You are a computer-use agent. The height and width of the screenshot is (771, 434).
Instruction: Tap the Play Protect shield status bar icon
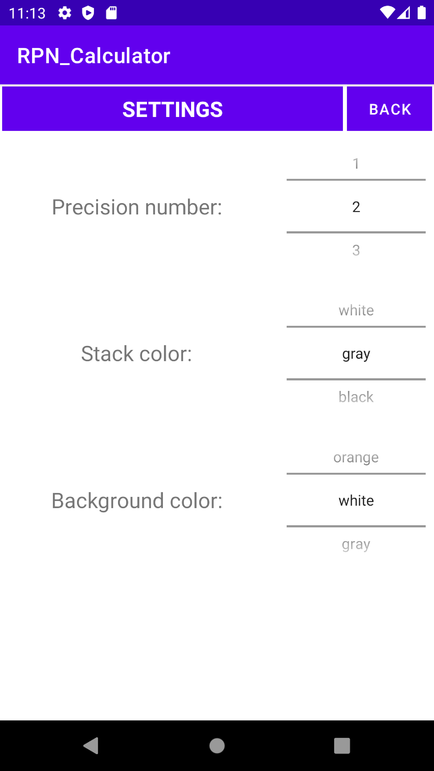coord(88,13)
